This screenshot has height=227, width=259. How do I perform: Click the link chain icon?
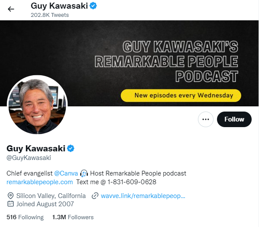coord(95,196)
